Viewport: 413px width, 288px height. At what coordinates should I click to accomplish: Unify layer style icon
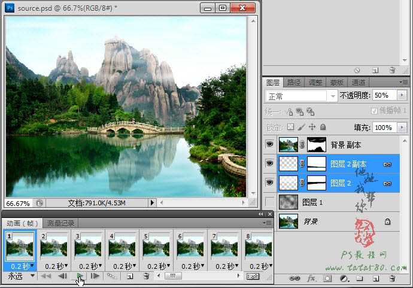pyautogui.click(x=310, y=112)
